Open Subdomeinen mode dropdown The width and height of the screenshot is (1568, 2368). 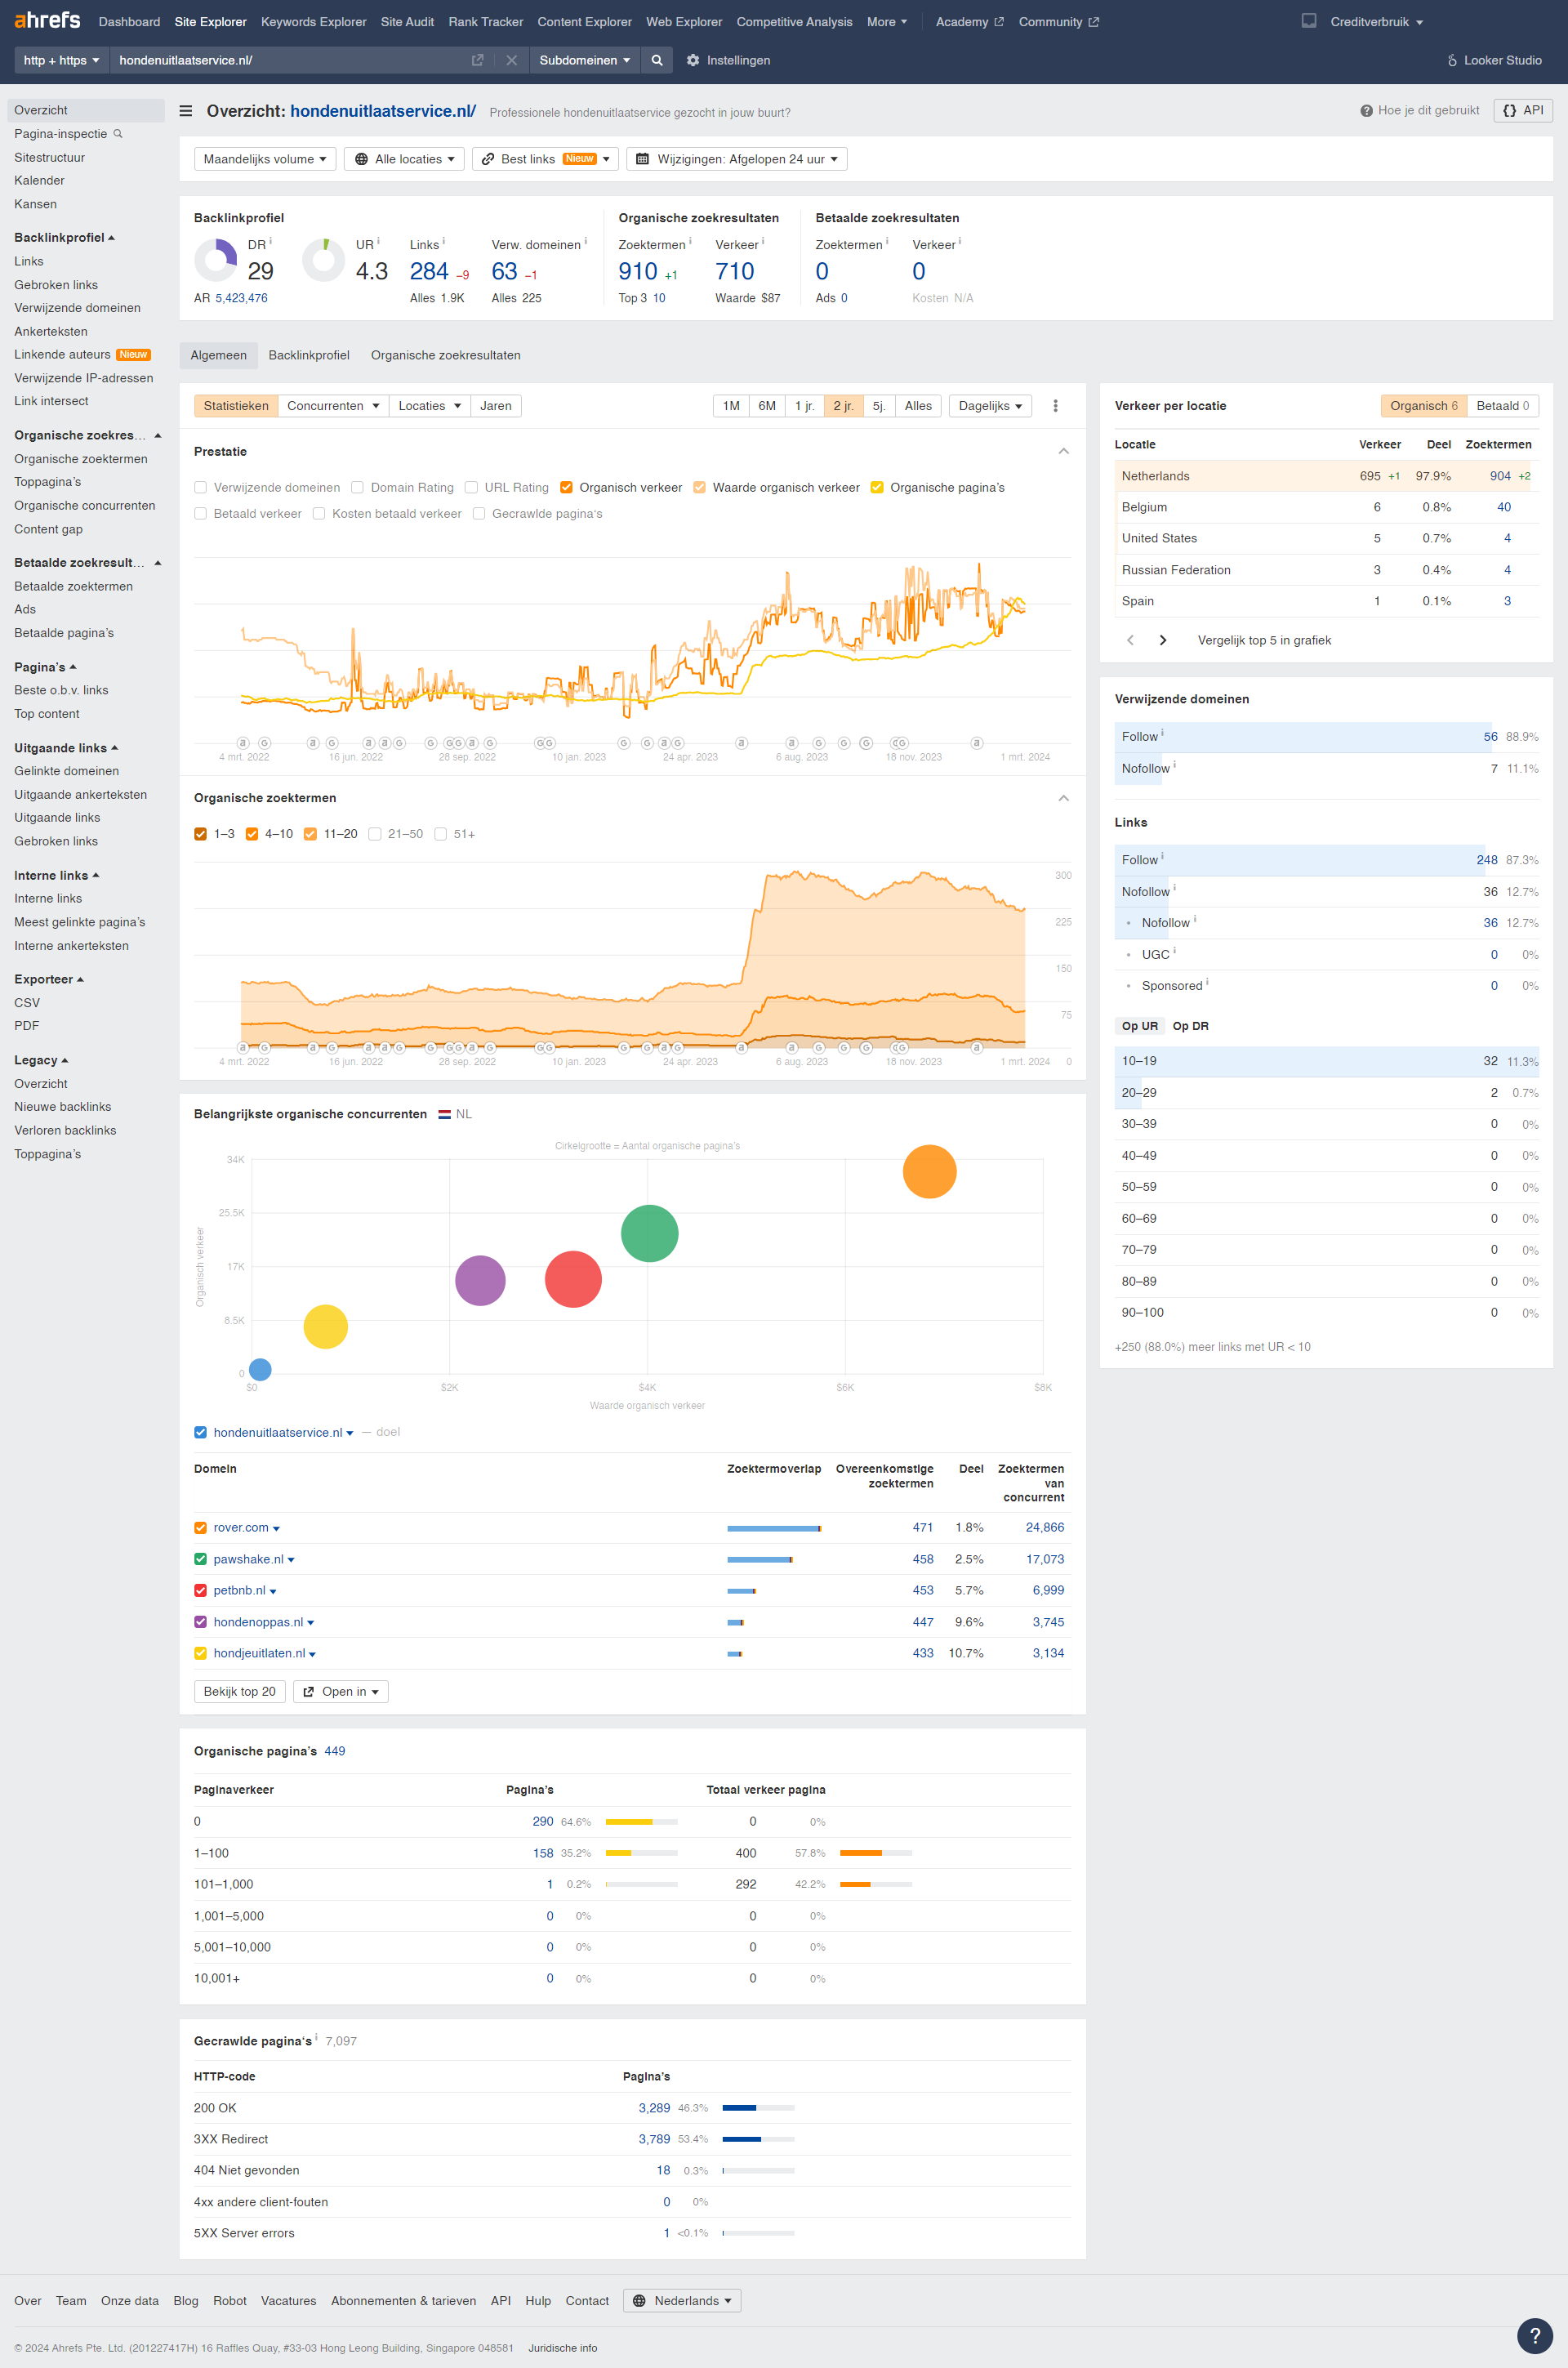pyautogui.click(x=585, y=60)
